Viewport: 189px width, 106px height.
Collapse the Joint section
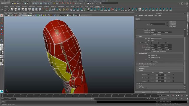[x=137, y=36]
